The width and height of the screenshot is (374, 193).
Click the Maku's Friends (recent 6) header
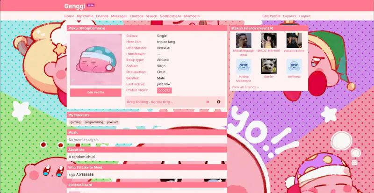click(269, 28)
